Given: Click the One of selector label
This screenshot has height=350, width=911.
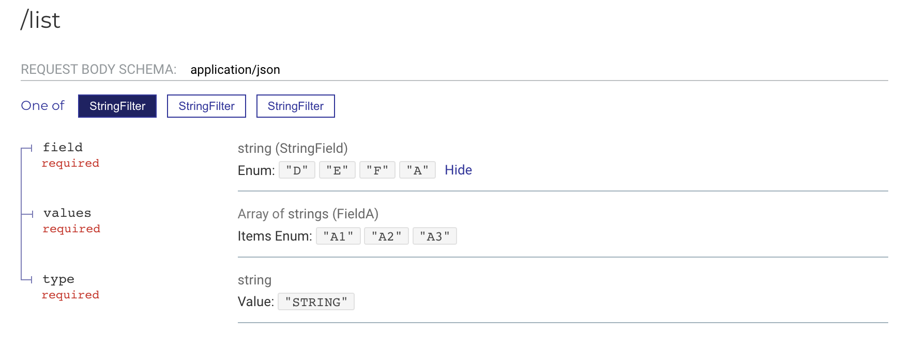Looking at the screenshot, I should coord(42,106).
